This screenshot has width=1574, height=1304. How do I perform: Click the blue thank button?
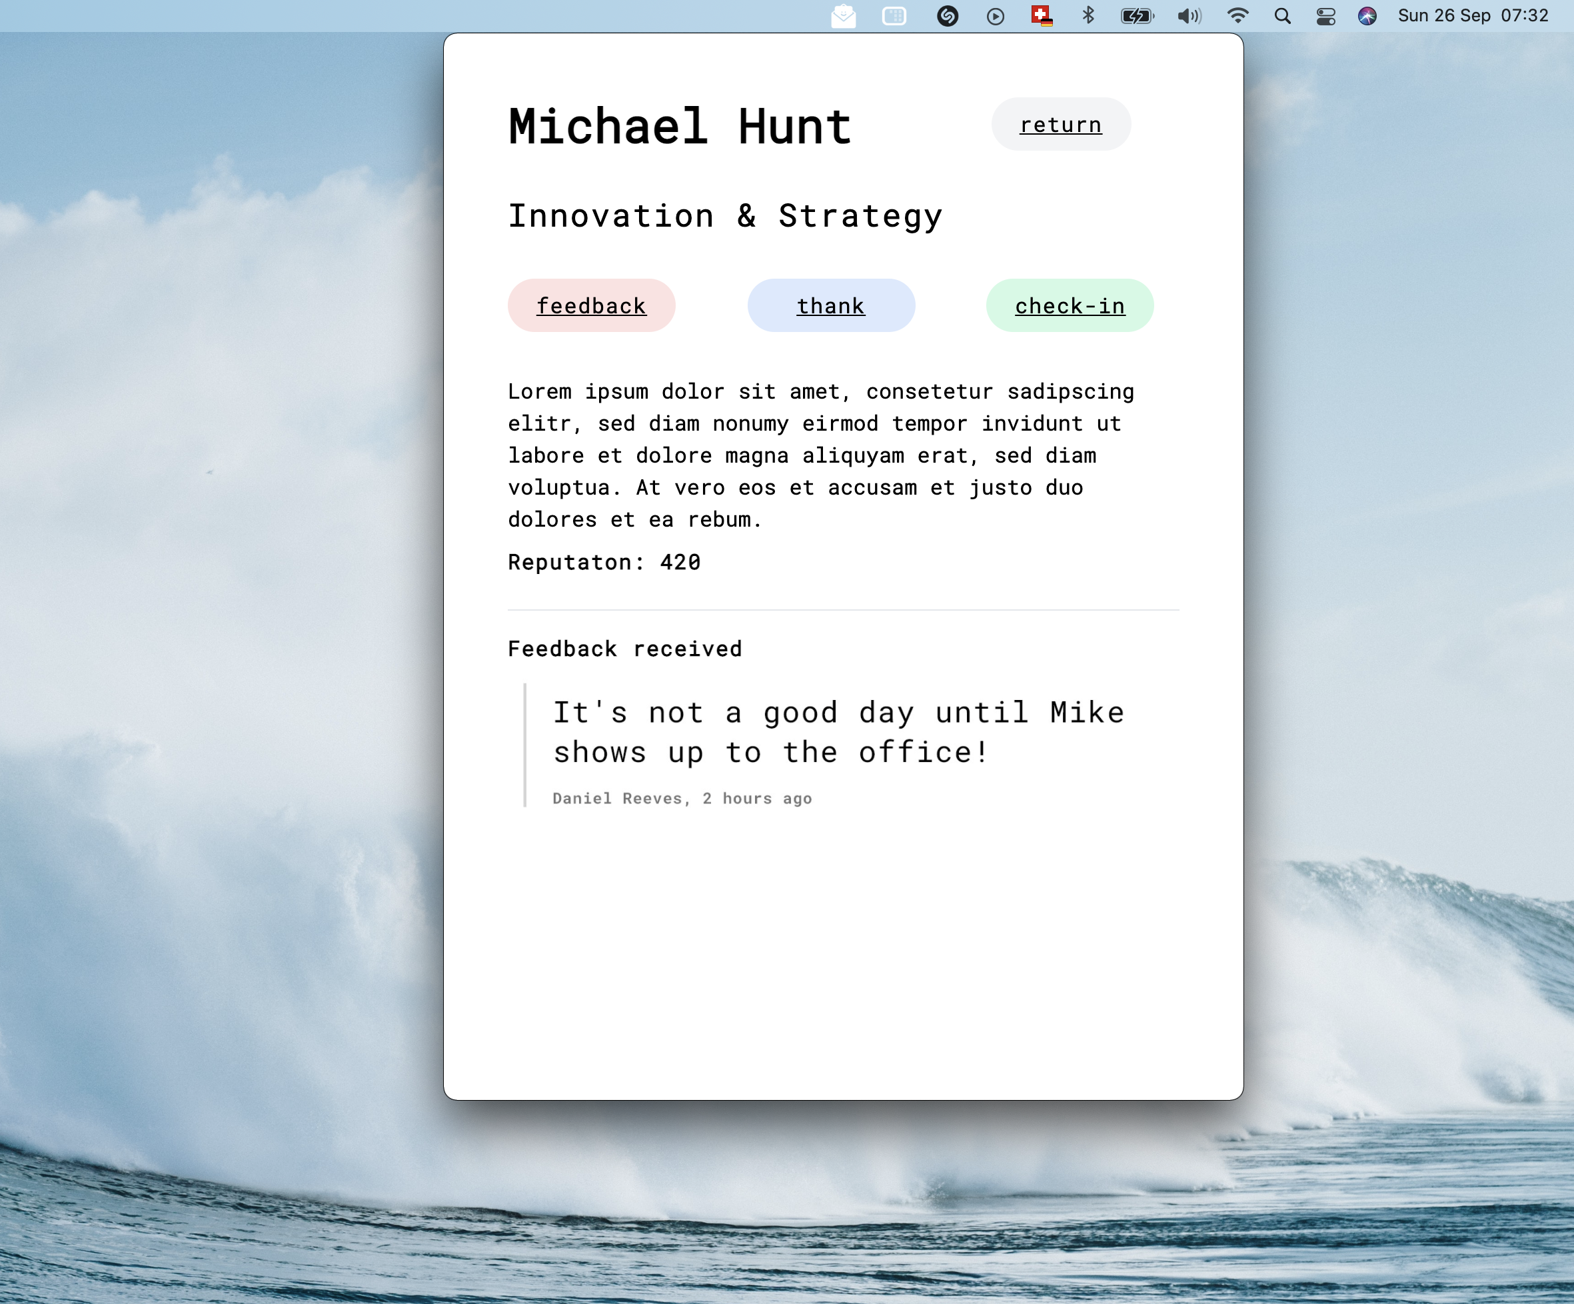tap(830, 305)
